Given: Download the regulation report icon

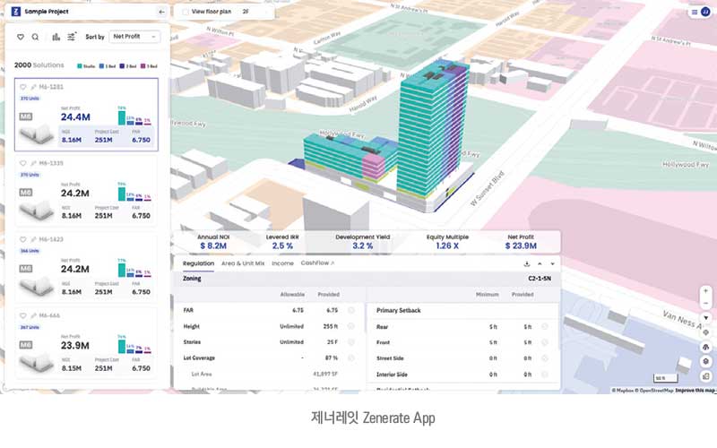Looking at the screenshot, I should (526, 263).
